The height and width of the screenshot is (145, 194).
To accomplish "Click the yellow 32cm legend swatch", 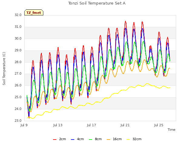I will point(128,140).
